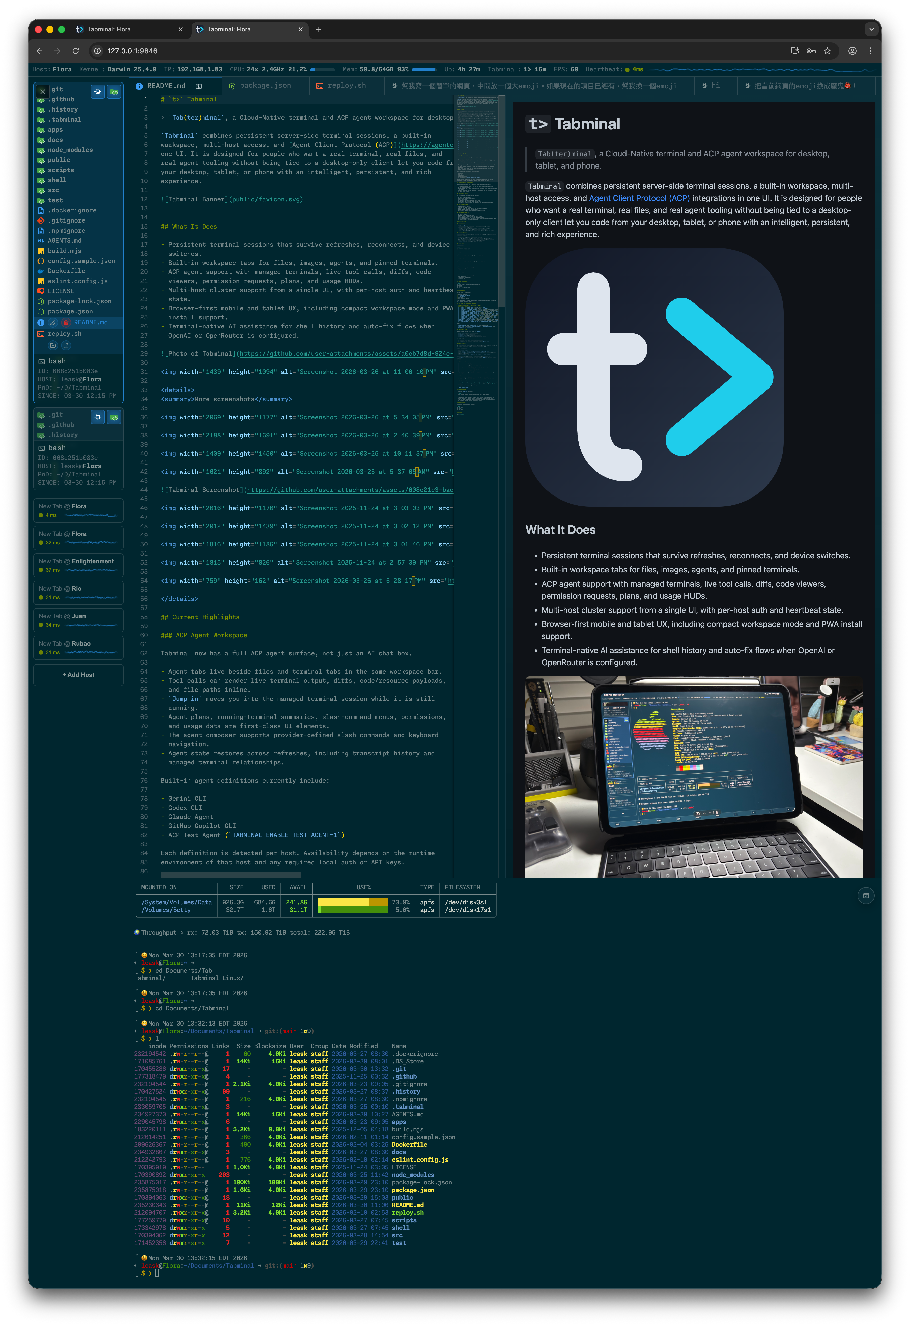
Task: Expand the test folder
Action: (x=79, y=200)
